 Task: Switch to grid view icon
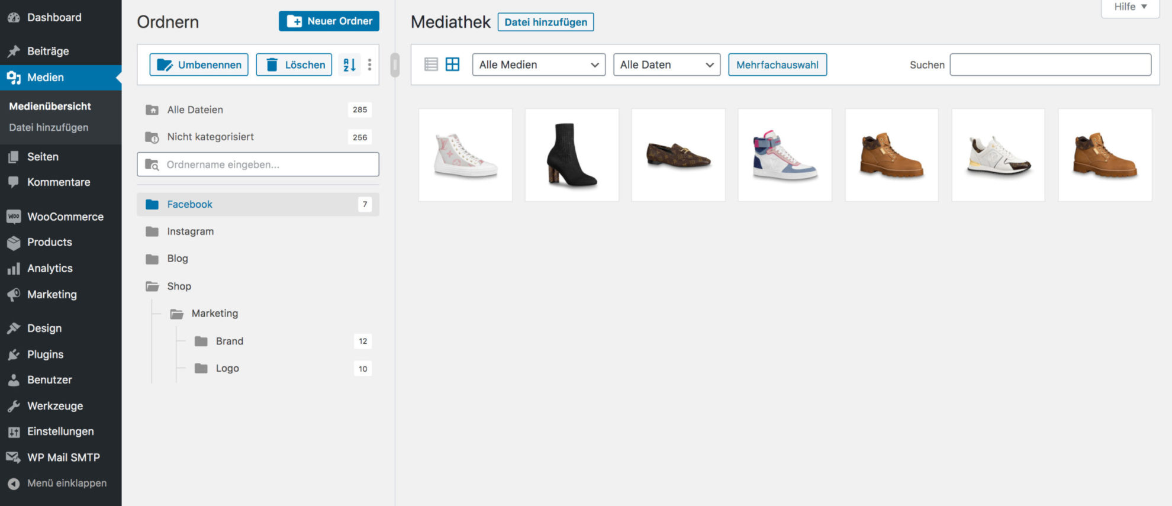click(452, 65)
